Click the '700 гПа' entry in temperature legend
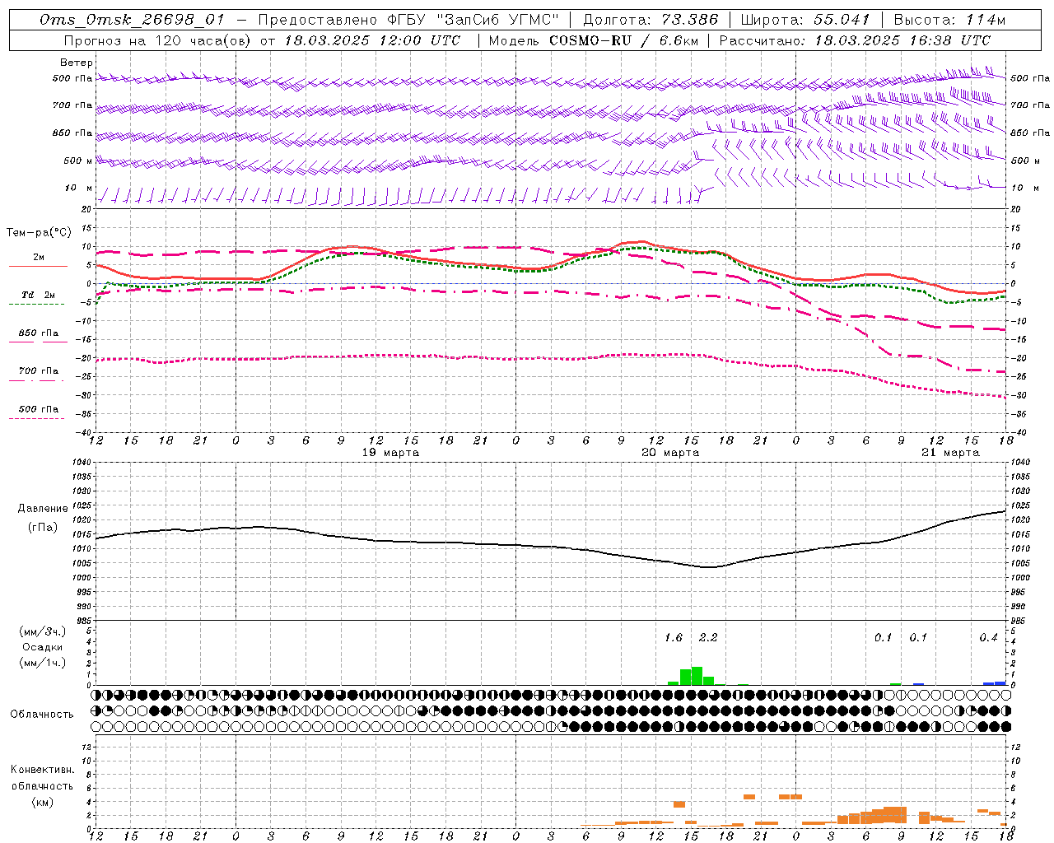The width and height of the screenshot is (1054, 843). 39,371
